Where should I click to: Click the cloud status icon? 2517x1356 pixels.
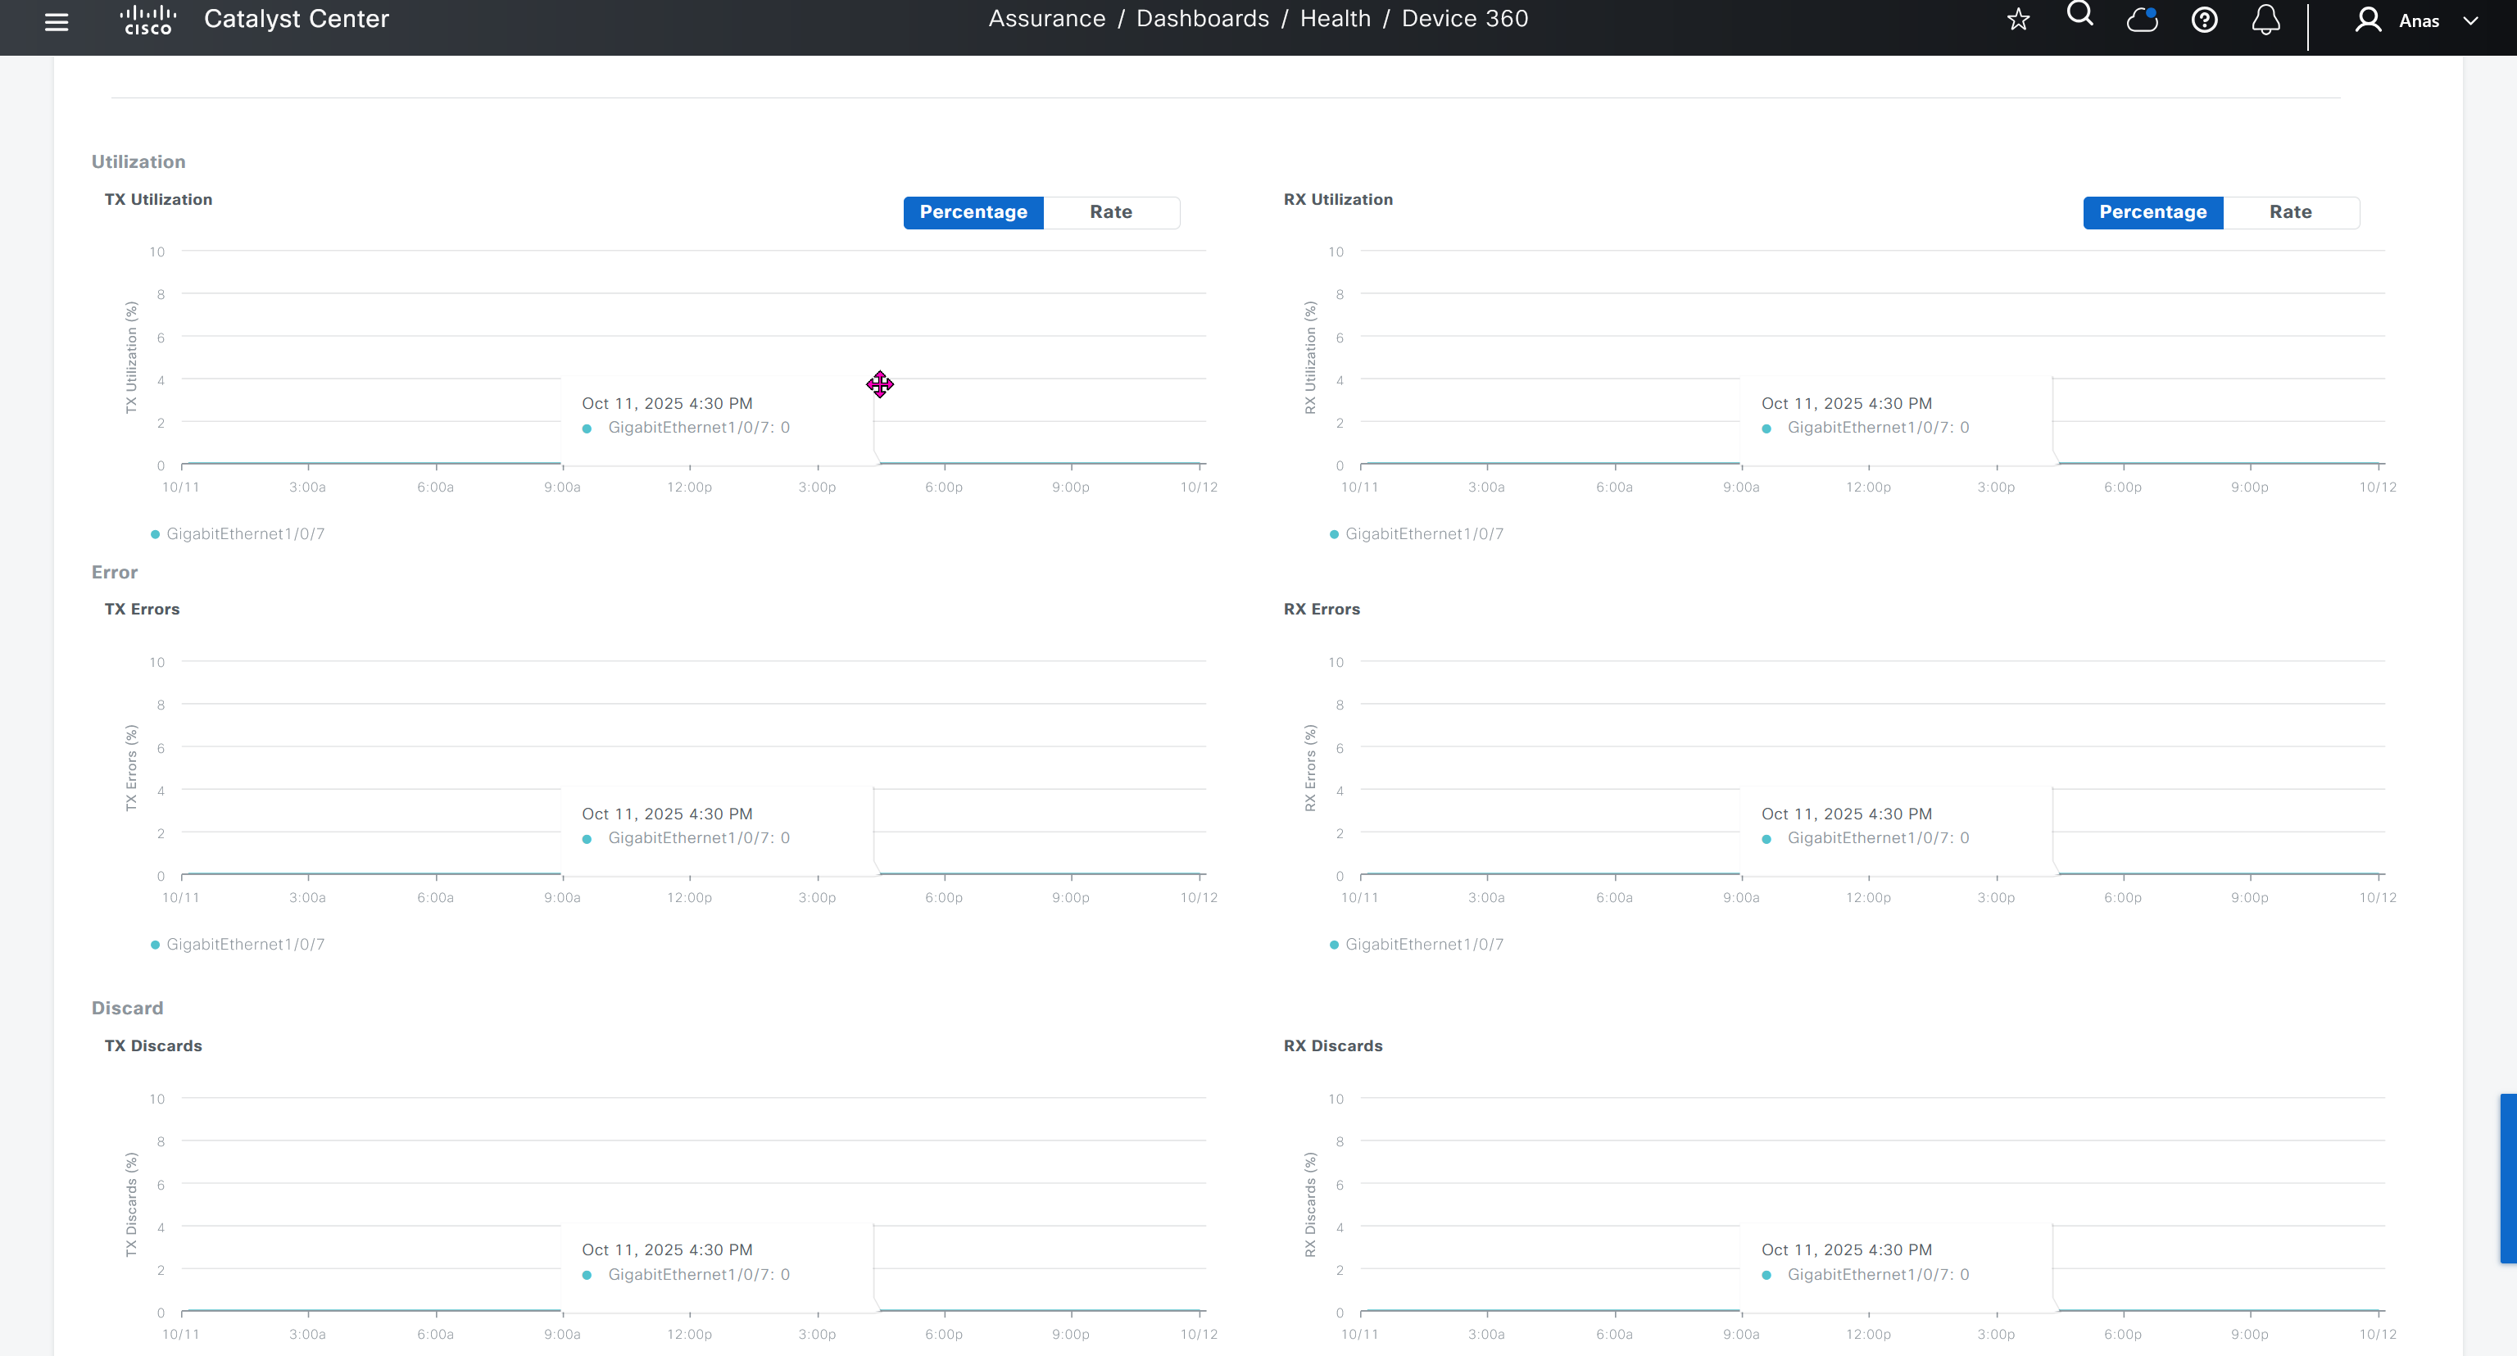coord(2142,20)
